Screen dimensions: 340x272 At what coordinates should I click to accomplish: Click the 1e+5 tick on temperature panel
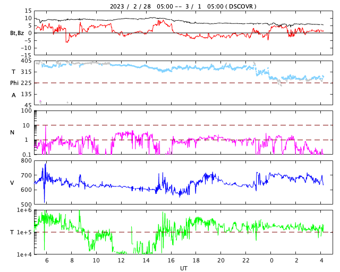pos(24,232)
